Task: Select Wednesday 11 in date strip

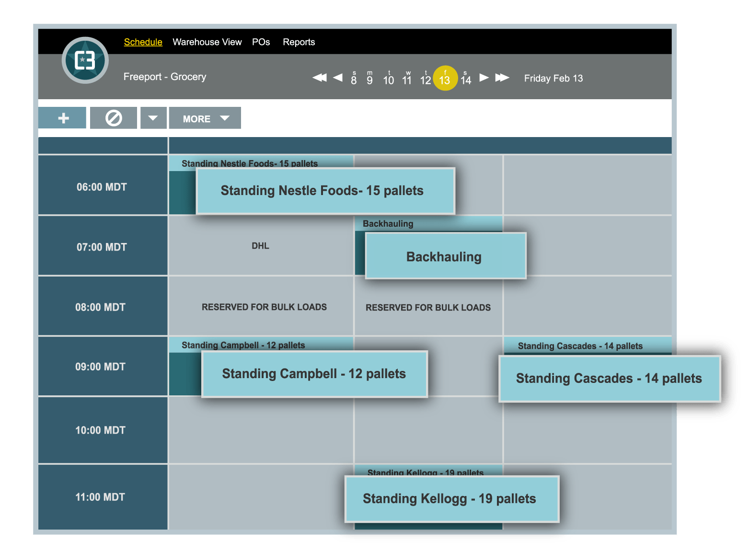Action: 407,78
